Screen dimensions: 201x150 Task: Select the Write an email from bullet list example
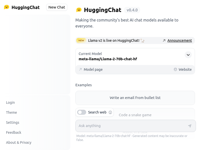coord(135,98)
